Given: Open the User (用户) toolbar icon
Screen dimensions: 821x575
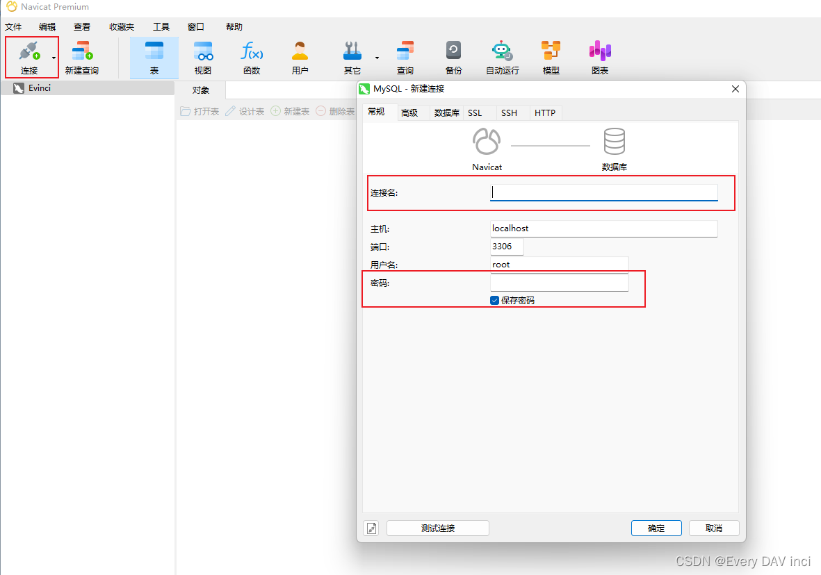Looking at the screenshot, I should click(x=300, y=51).
